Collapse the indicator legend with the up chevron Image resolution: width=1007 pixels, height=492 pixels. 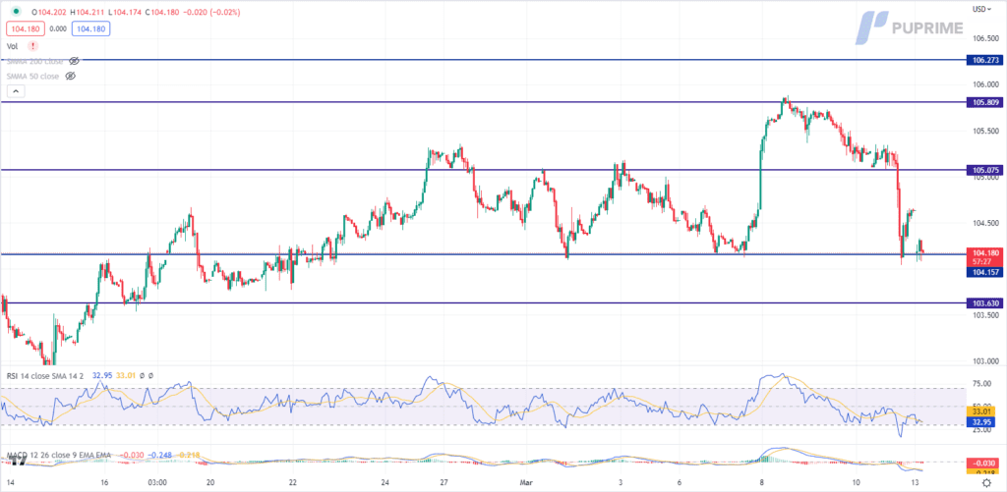(16, 91)
